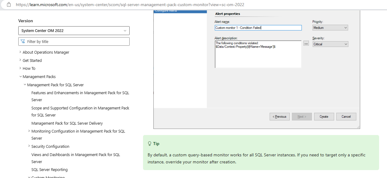This screenshot has width=387, height=178.
Task: Click the ellipsis button beside Alert description
Action: (306, 44)
